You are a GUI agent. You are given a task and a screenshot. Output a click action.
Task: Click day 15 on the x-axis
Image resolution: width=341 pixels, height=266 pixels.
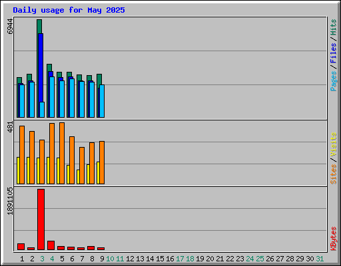coord(160,259)
